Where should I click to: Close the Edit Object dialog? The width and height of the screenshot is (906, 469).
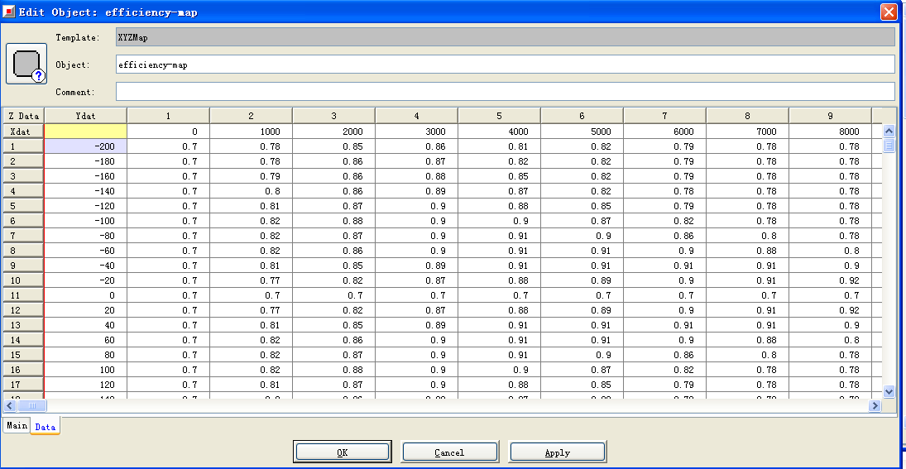pyautogui.click(x=889, y=12)
